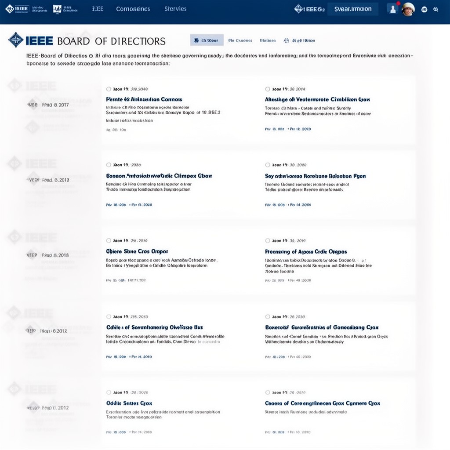Open the Comoseines navigation menu
Viewport: 450px width, 450px height.
(133, 9)
